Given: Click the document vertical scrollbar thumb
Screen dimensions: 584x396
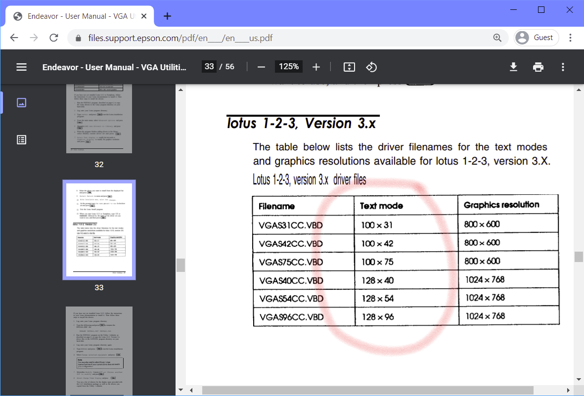Looking at the screenshot, I should tap(579, 257).
